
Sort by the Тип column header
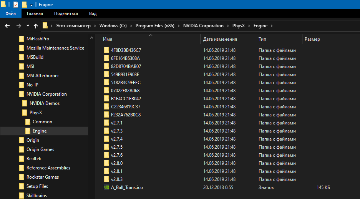[279, 39]
